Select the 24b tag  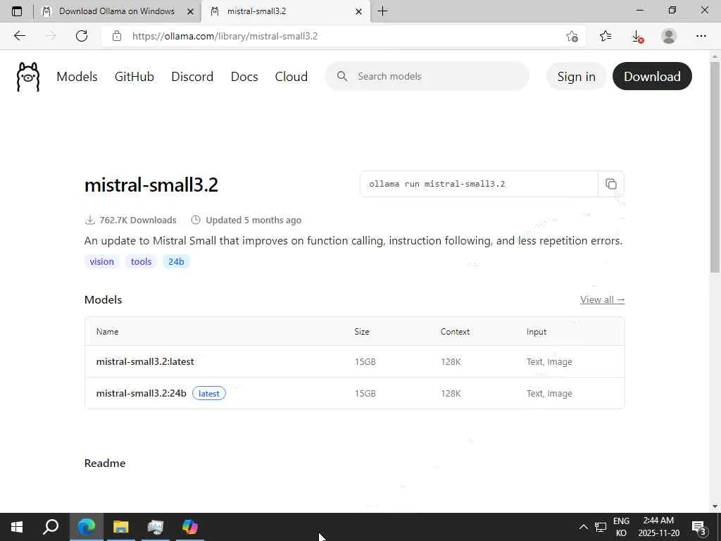176,261
